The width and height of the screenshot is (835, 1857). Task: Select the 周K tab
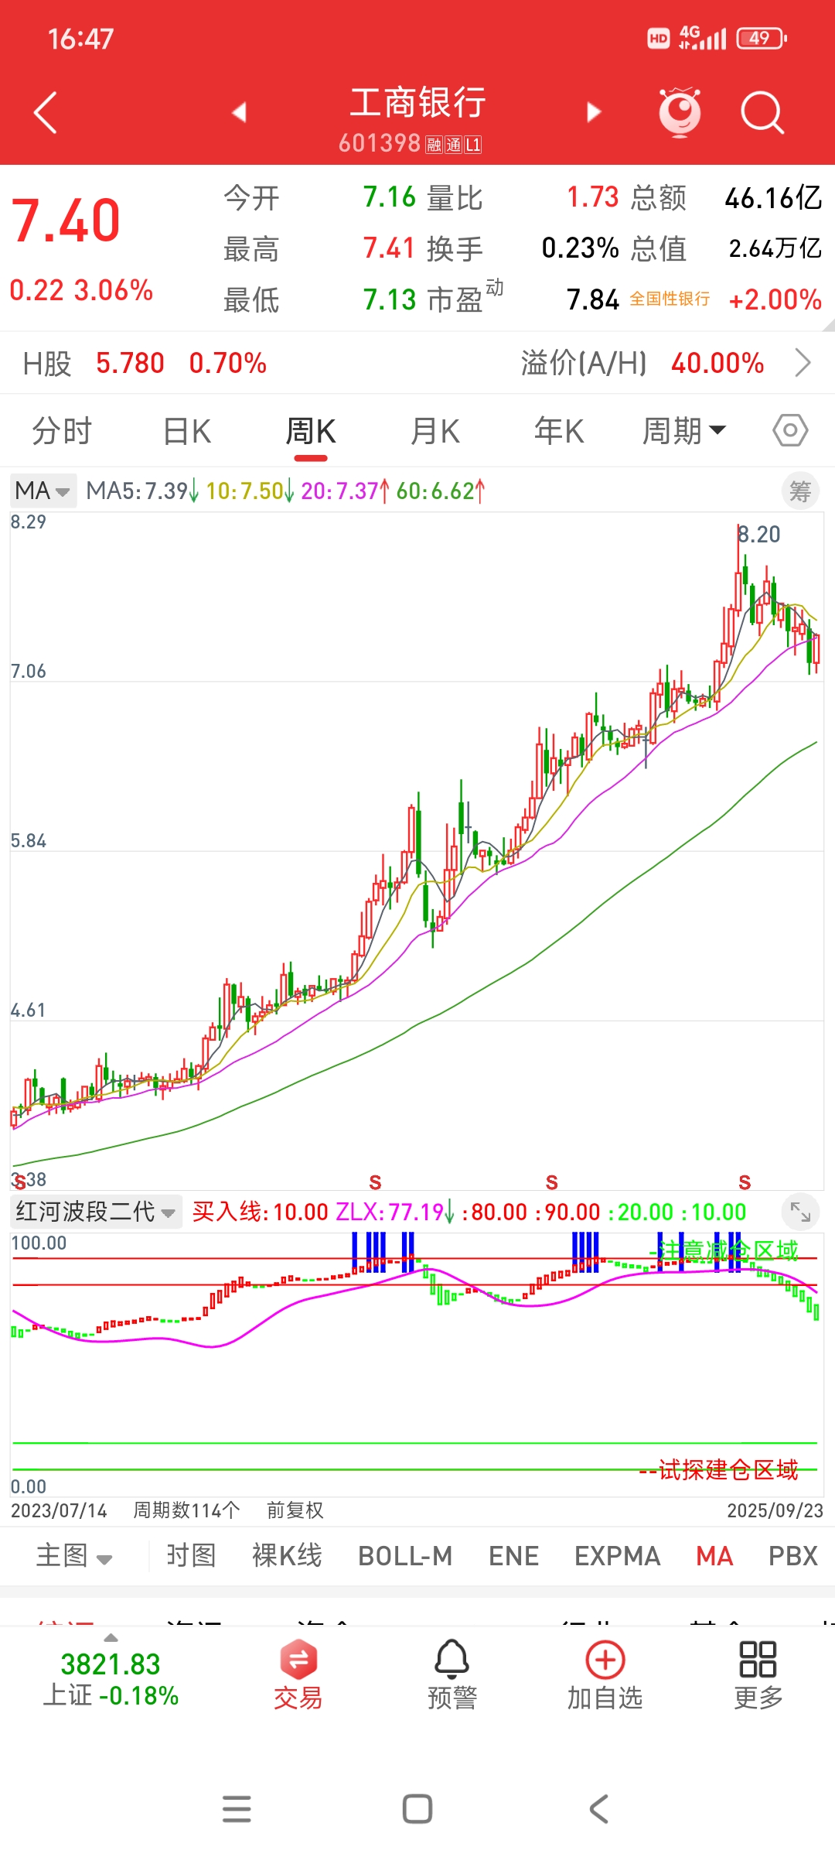[311, 431]
